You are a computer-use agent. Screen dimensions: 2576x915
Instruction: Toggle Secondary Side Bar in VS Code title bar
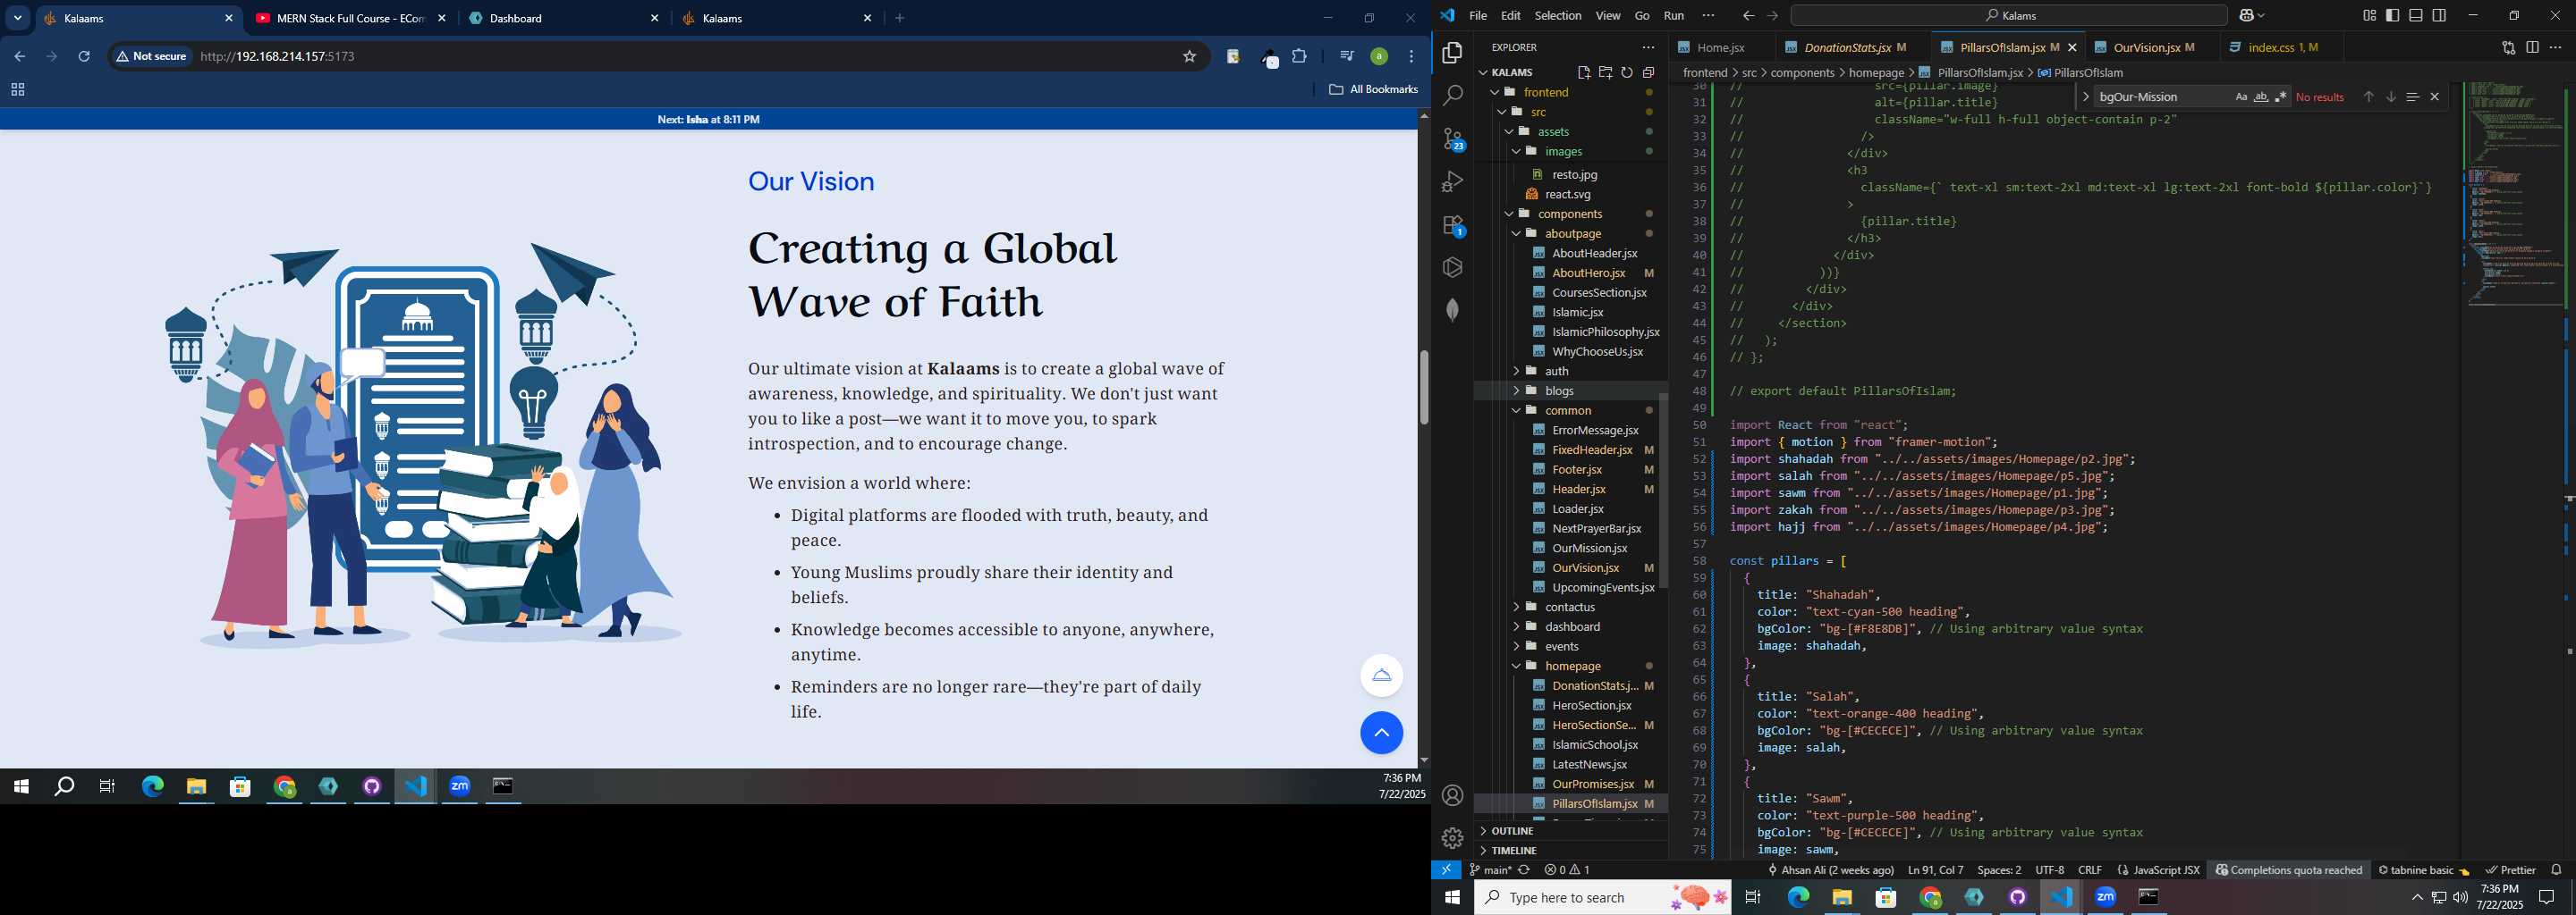click(2439, 15)
